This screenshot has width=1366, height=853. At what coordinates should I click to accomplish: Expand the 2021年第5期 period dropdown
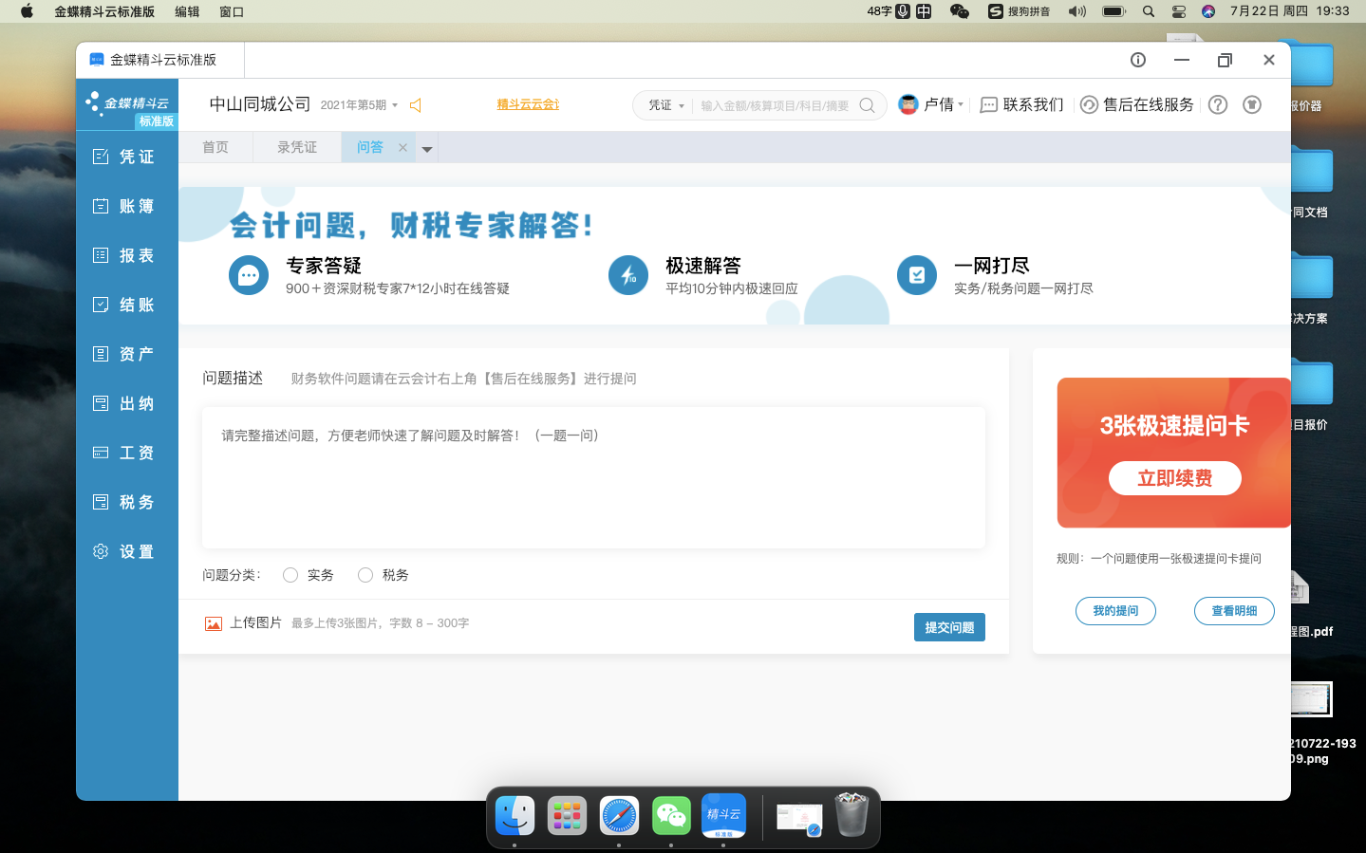[359, 105]
